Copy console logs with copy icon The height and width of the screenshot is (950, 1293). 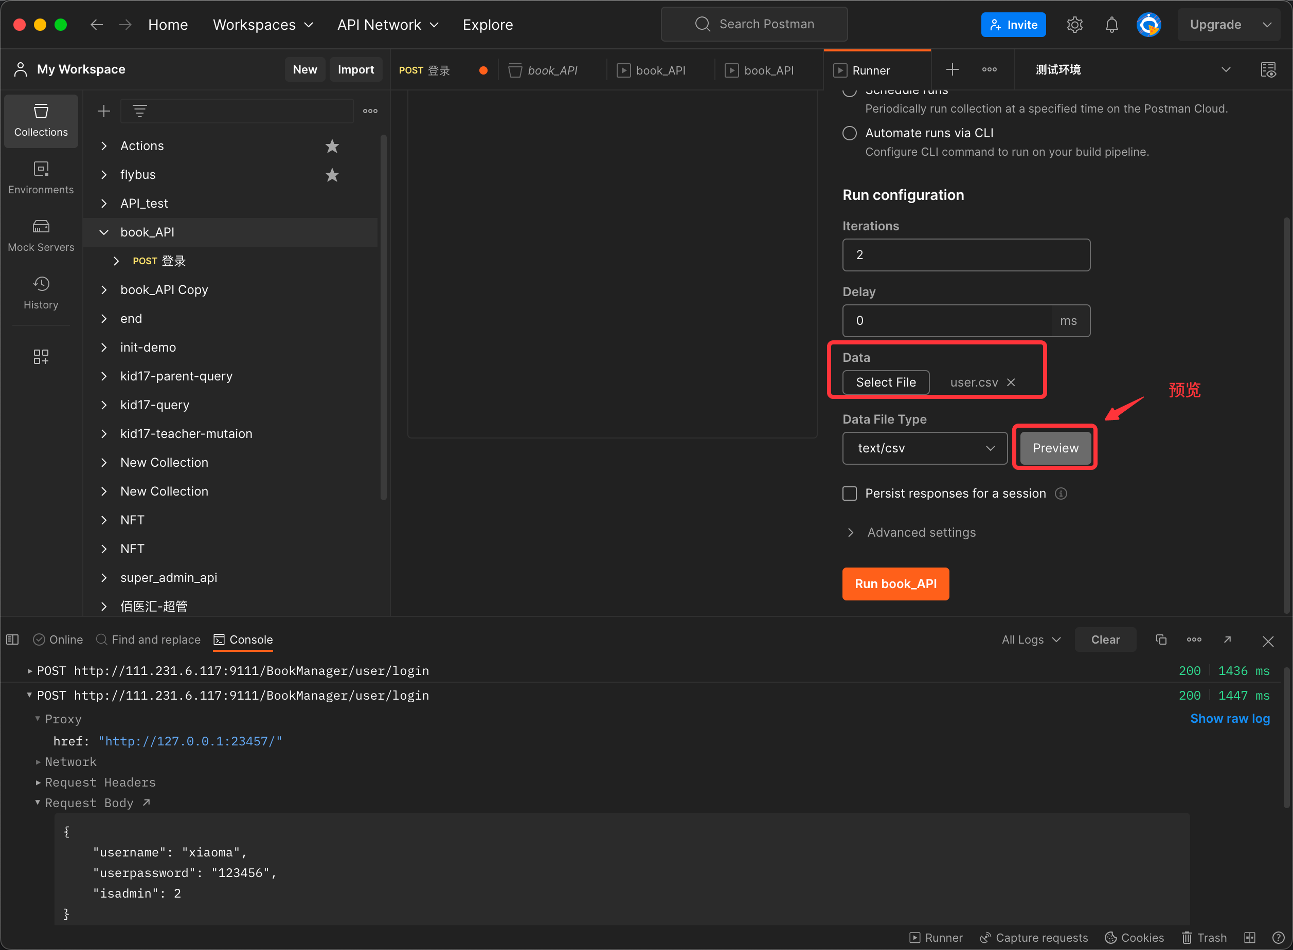click(1161, 640)
